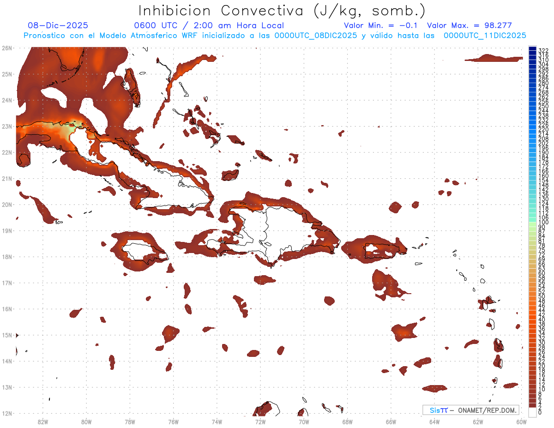554x428 pixels.
Task: Click the "50" colorbar label
Action: (x=542, y=296)
